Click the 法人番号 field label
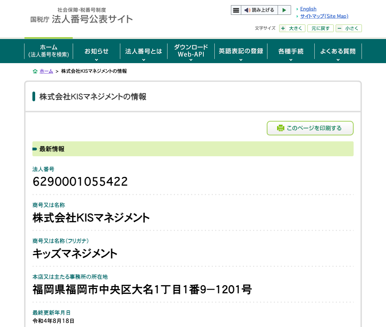Screen dimensions: 386x327 coord(43,169)
